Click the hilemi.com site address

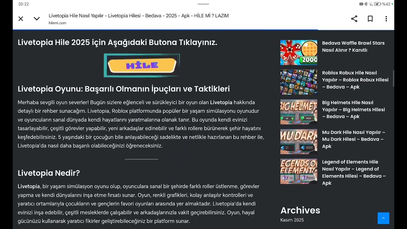tap(58, 23)
